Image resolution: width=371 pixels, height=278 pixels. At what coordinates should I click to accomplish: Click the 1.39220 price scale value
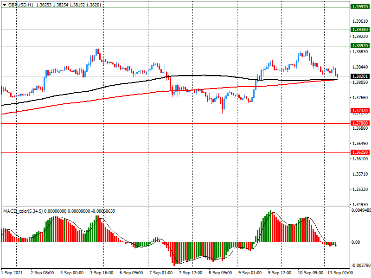360,37
